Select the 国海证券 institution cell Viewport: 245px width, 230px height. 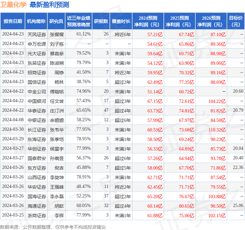coord(37,196)
